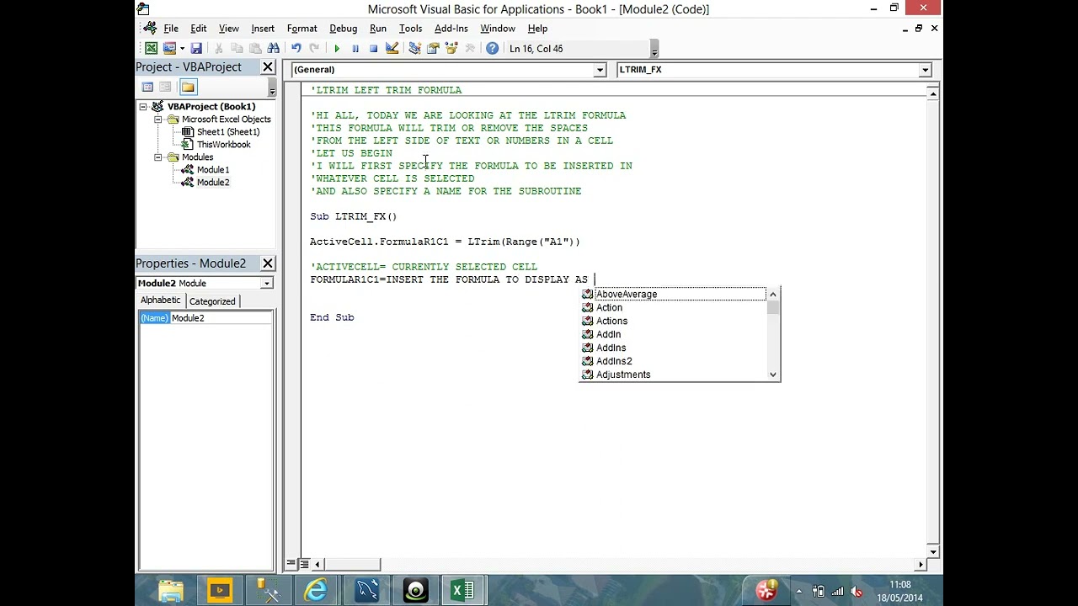Click the Toolbox icon in the toolbar

tap(470, 49)
